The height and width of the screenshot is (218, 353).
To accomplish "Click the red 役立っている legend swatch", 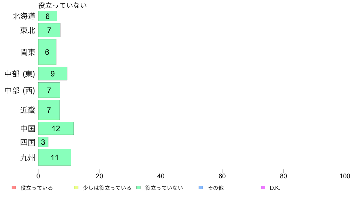I will (x=14, y=188).
